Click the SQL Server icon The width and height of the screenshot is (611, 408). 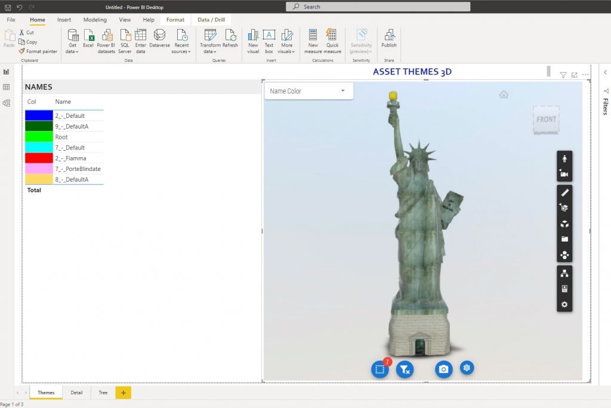pyautogui.click(x=125, y=41)
